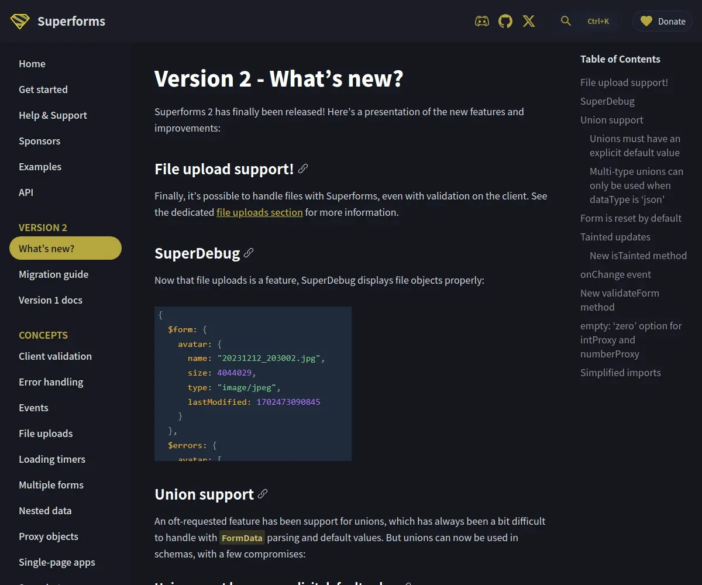
Task: Follow the file uploads section link
Action: [260, 212]
